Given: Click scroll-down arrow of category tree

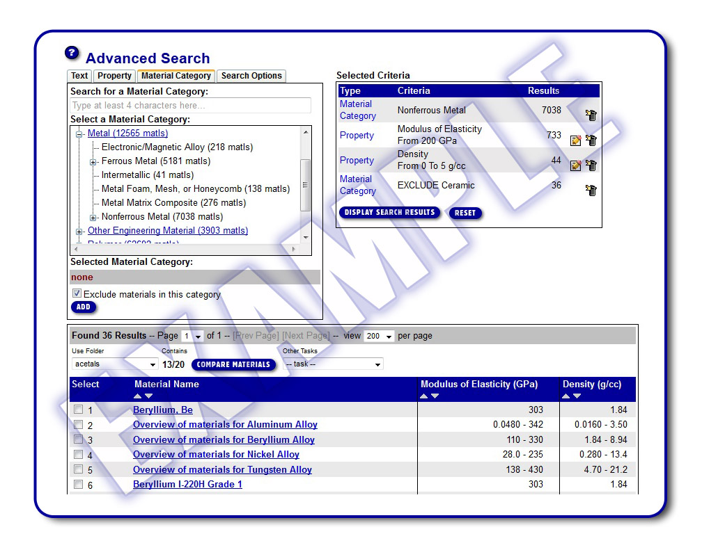Looking at the screenshot, I should 305,238.
